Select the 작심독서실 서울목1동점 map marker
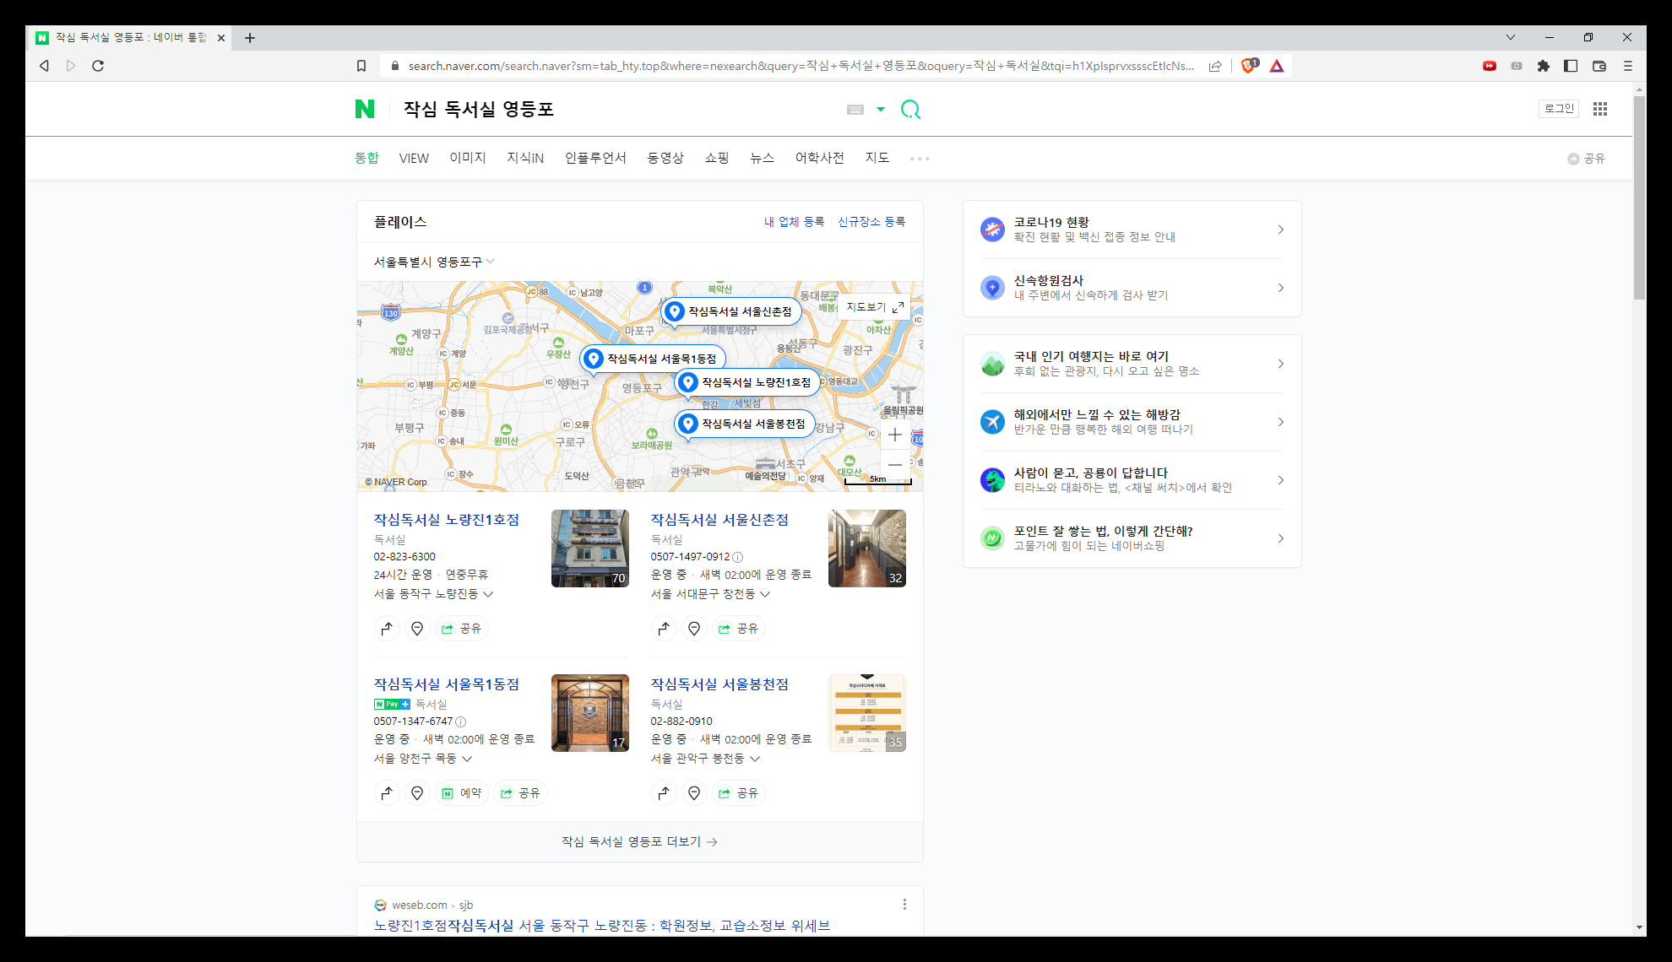 click(653, 359)
